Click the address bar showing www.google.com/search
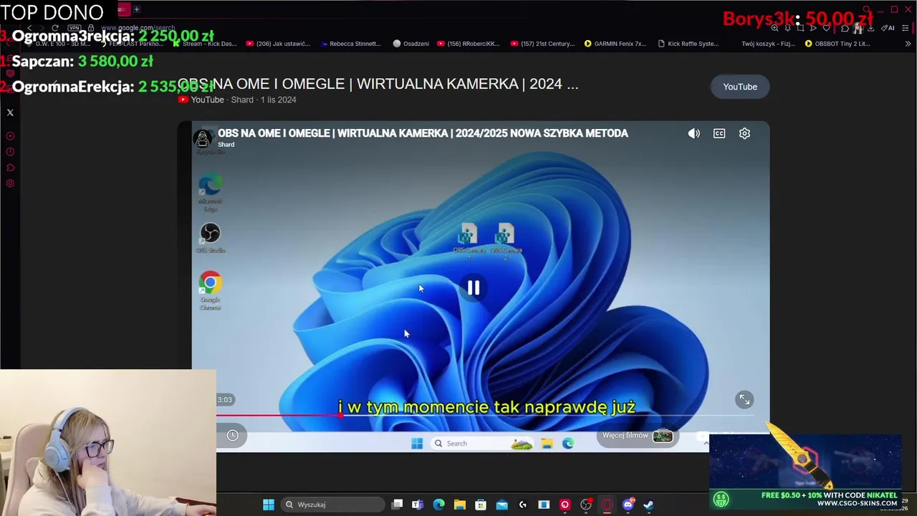 click(138, 28)
